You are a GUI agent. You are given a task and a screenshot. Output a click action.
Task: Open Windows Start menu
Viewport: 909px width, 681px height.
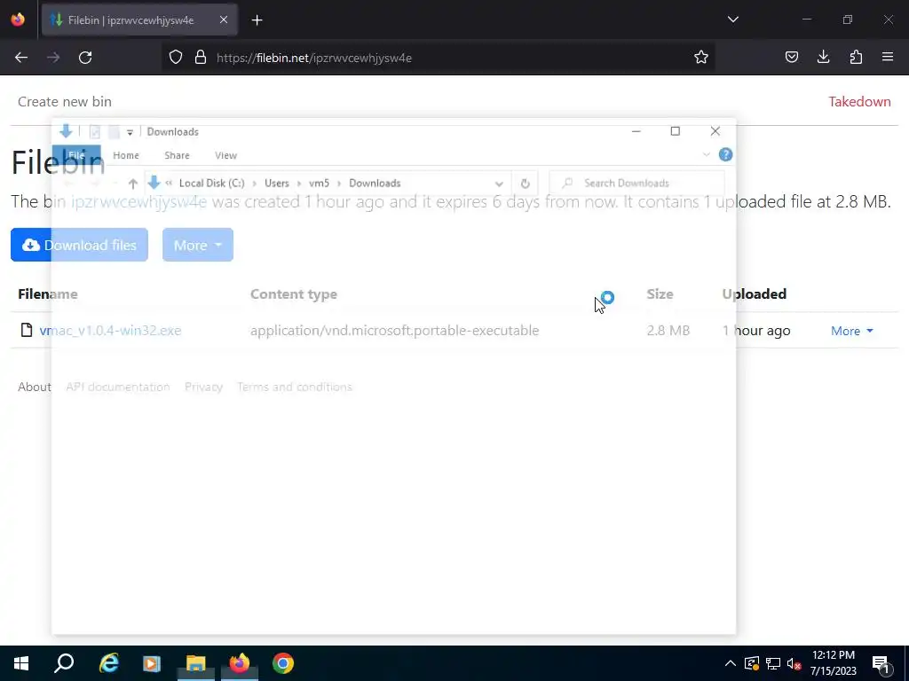21,663
